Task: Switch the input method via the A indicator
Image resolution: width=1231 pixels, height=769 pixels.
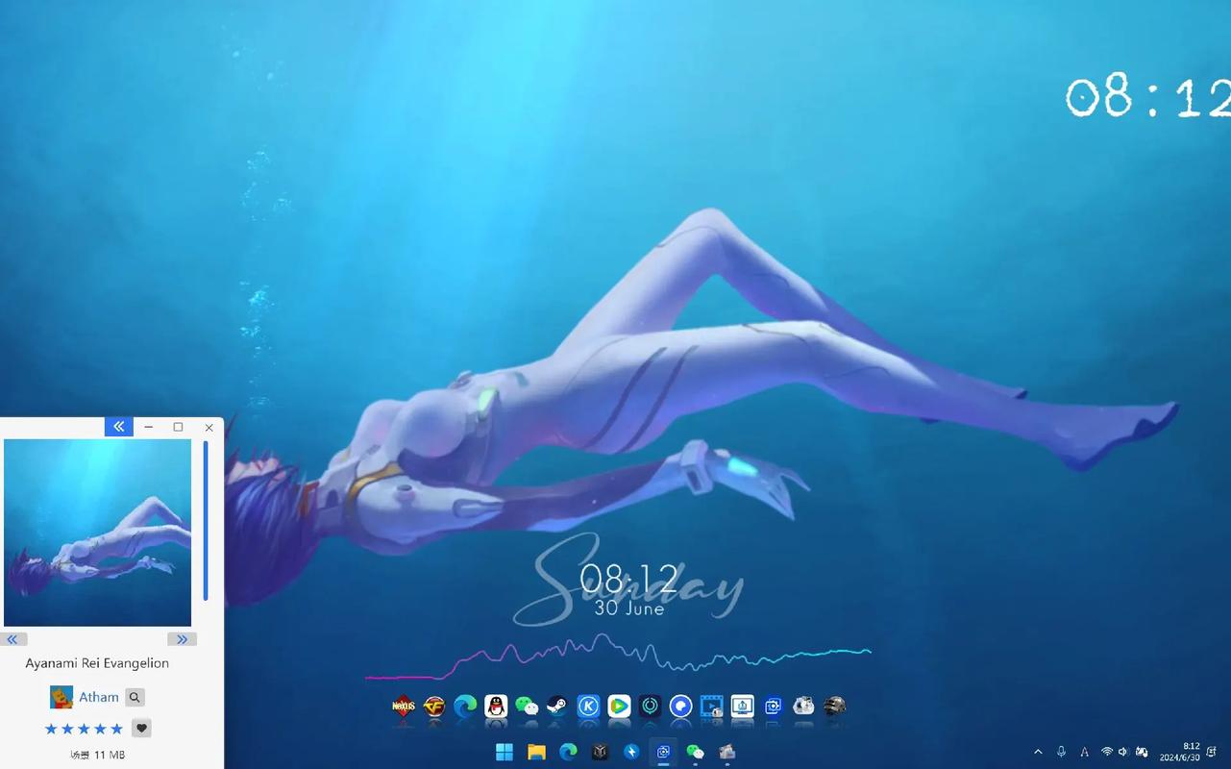Action: click(1084, 752)
